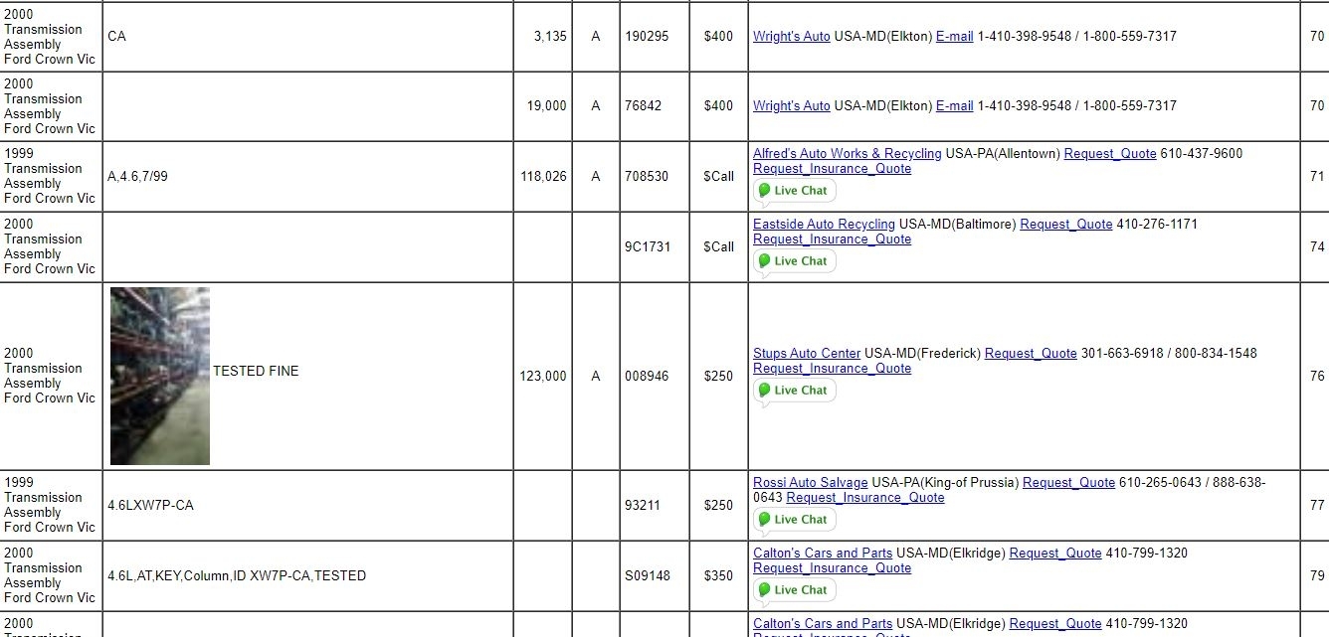
Task: Click the $400 price in the 190295 row
Action: (718, 36)
